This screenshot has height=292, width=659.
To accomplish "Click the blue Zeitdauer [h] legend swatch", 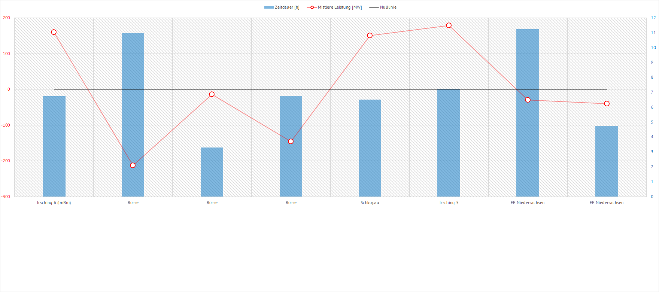I will pos(269,7).
